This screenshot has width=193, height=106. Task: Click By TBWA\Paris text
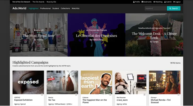point(96,40)
